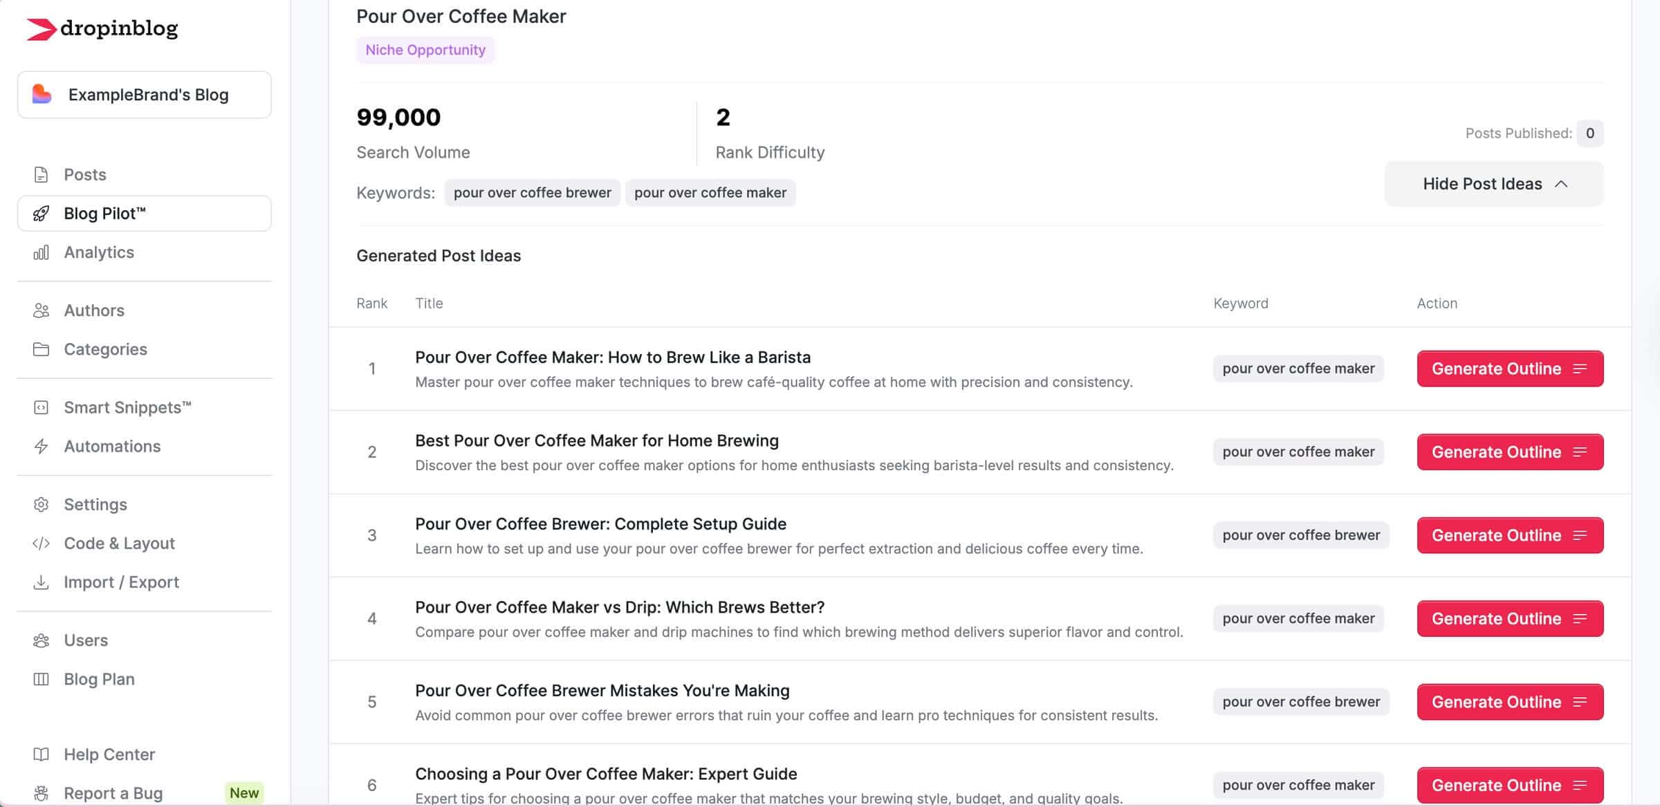Click the Posts document icon
1660x807 pixels.
41,174
